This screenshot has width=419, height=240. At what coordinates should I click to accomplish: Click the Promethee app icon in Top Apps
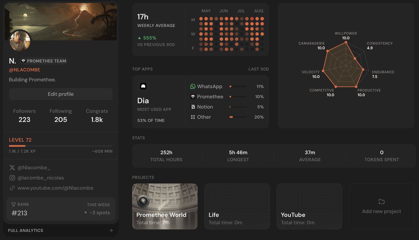tap(193, 97)
